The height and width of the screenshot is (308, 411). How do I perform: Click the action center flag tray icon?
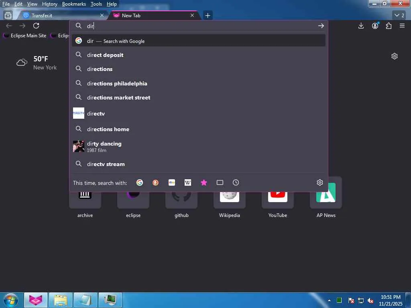point(351,300)
